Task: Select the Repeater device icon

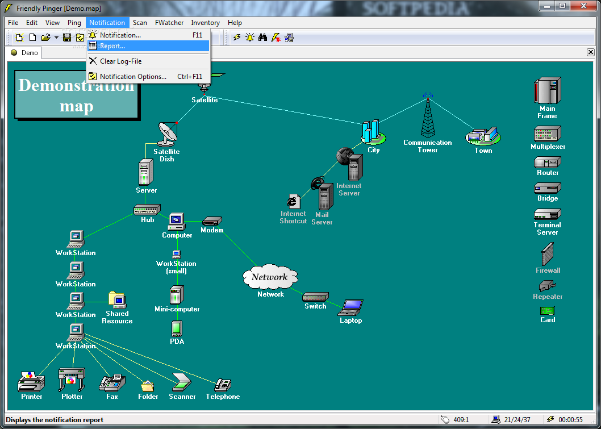Action: (548, 286)
